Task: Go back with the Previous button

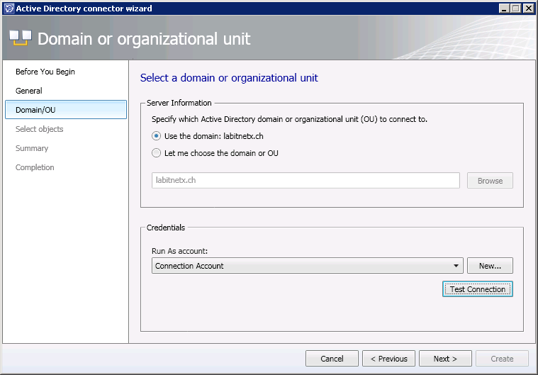Action: pyautogui.click(x=388, y=359)
